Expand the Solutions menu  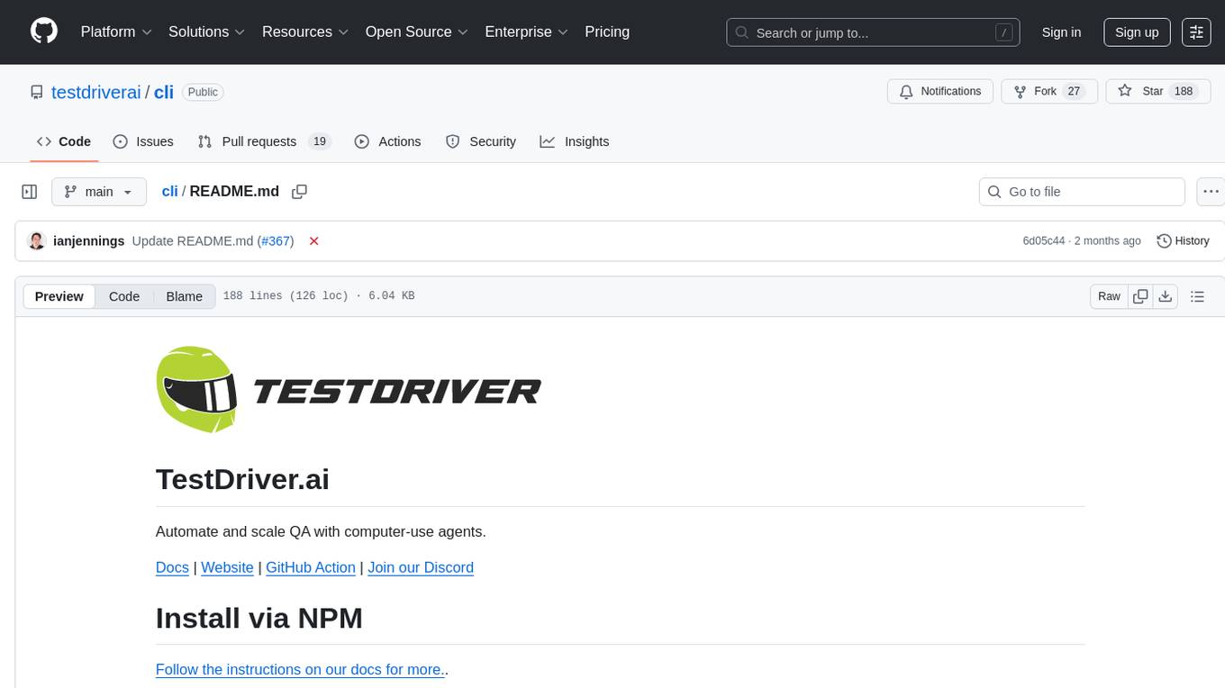coord(207,32)
